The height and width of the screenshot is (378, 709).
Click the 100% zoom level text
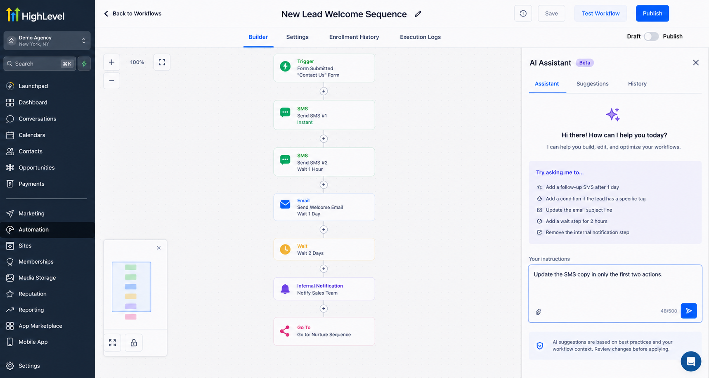137,62
